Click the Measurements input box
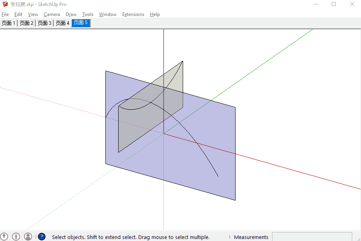The width and height of the screenshot is (361, 241). 312,237
